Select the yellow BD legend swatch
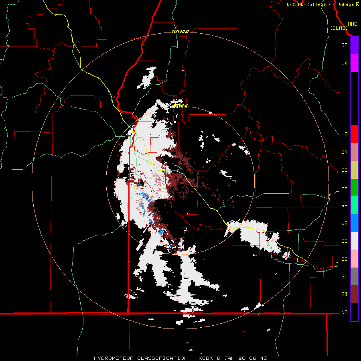Viewport: 361px width, 361px height. (354, 170)
